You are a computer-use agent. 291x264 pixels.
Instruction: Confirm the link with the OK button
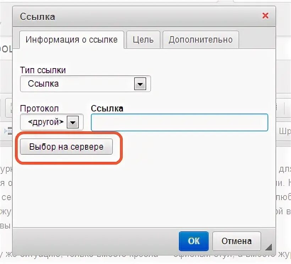[194, 241]
